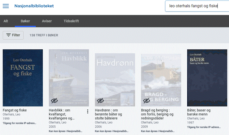Viewport: 229px width, 135px height.
Task: Open the Havblikk book cover
Action: pos(69,78)
